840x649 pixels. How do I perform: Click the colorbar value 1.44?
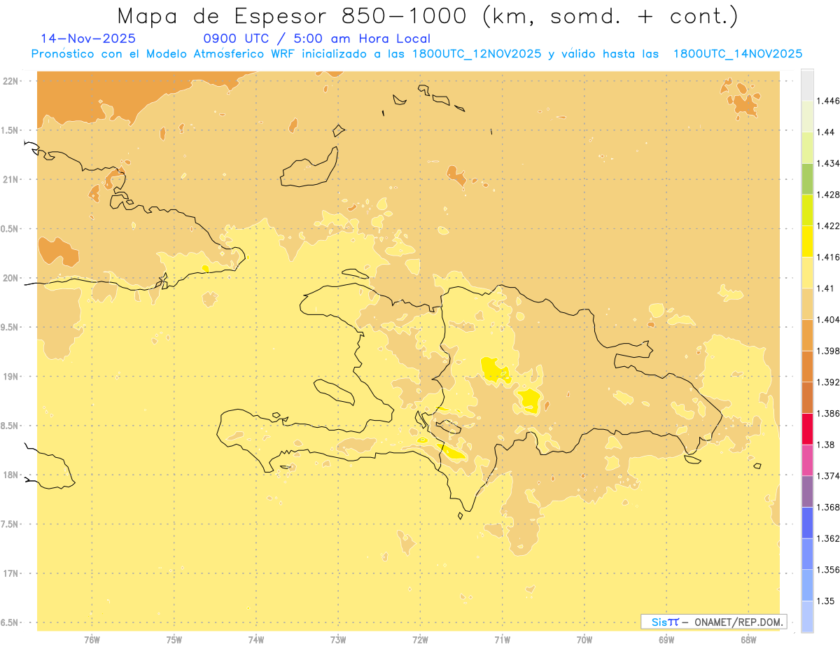[x=825, y=132]
